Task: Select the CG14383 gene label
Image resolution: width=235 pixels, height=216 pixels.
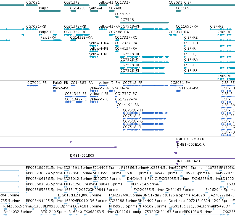Action: coord(78,8)
